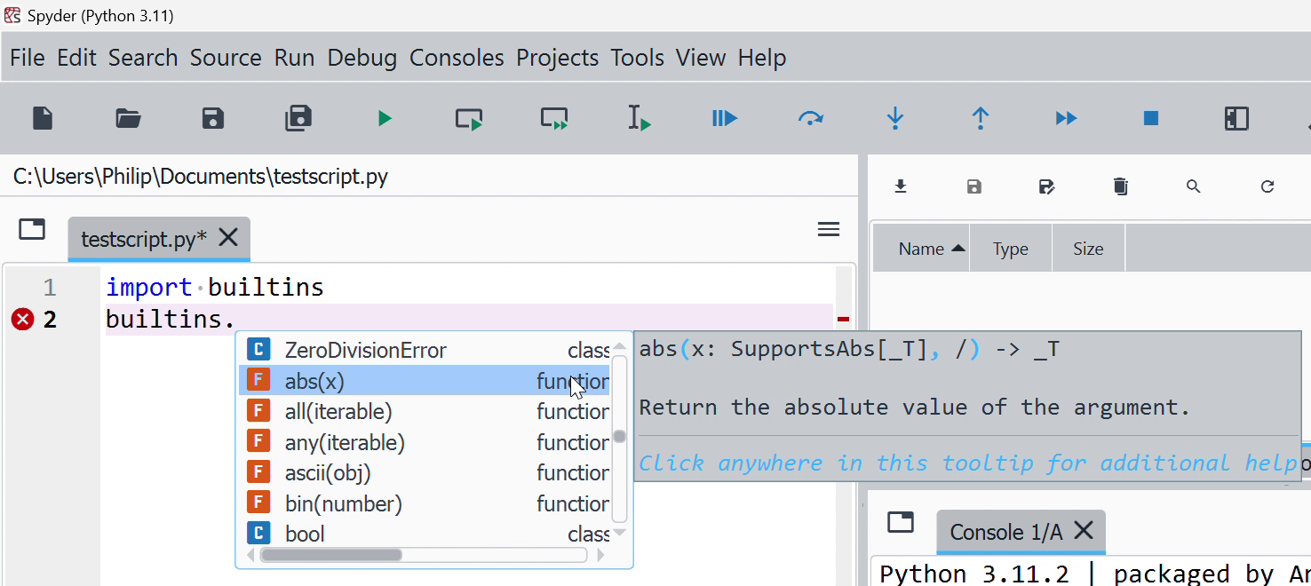Open editor options hamburger menu
The width and height of the screenshot is (1311, 586).
click(829, 230)
